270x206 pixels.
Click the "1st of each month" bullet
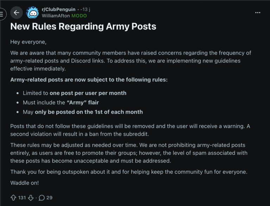click(x=83, y=112)
